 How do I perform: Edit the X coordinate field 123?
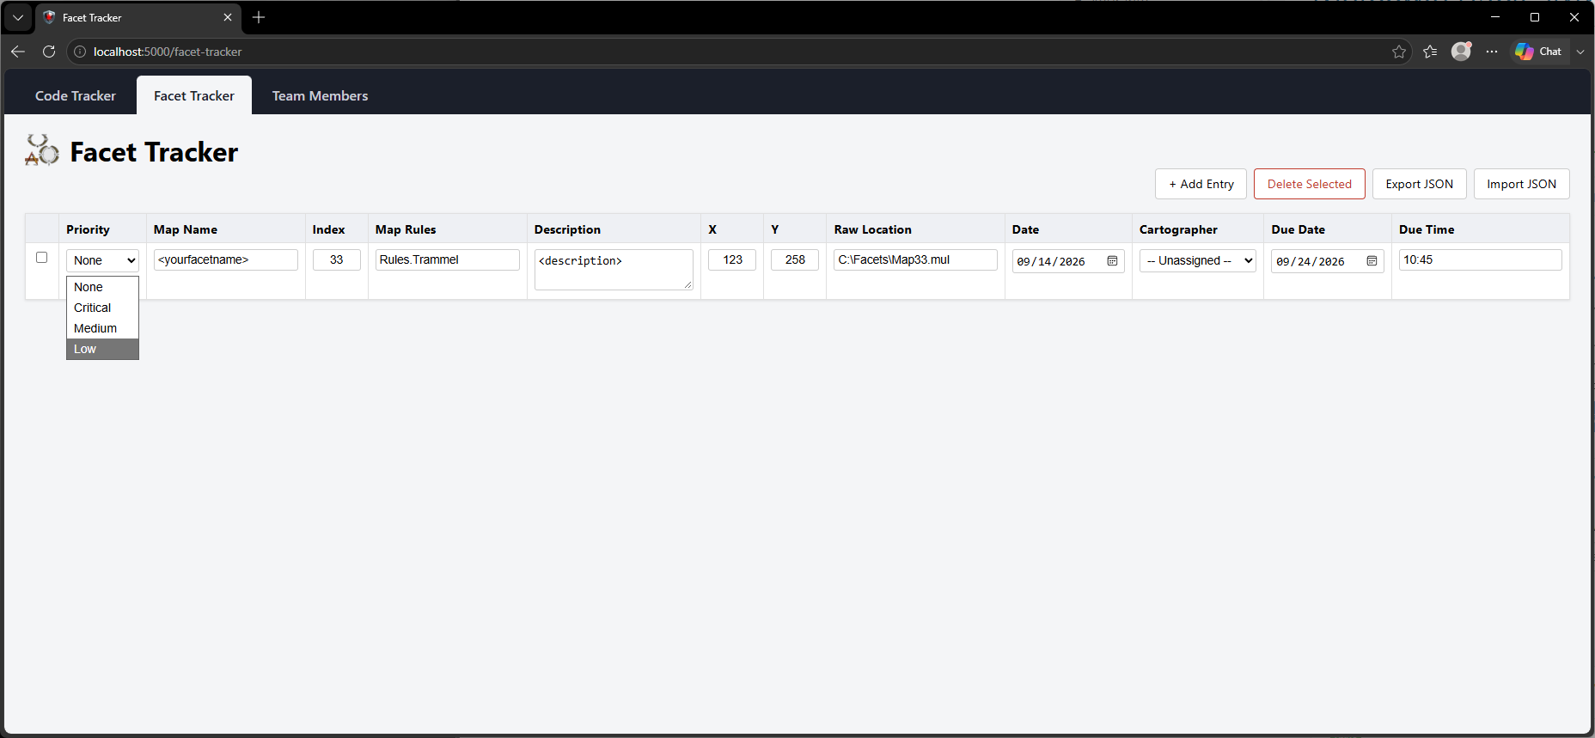(x=732, y=259)
